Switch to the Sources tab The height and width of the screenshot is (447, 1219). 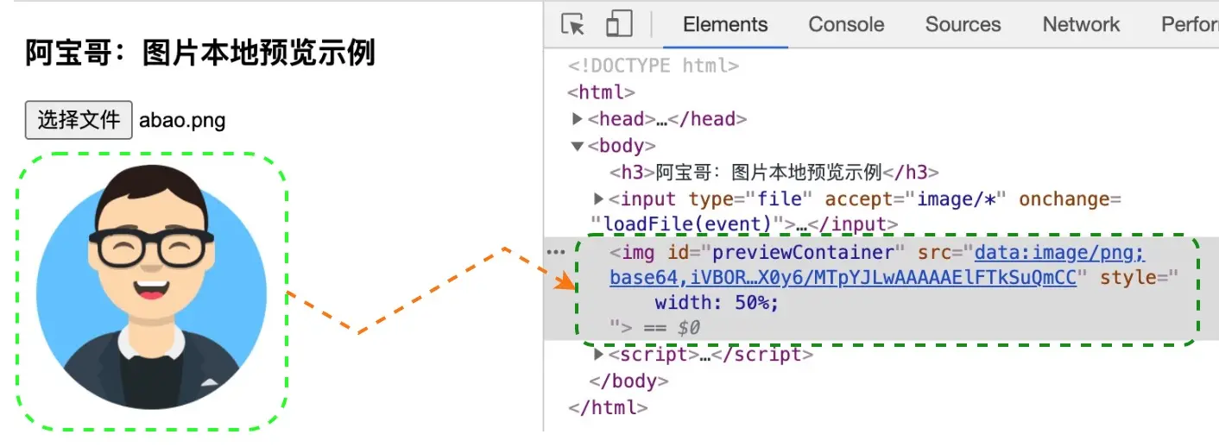click(963, 24)
